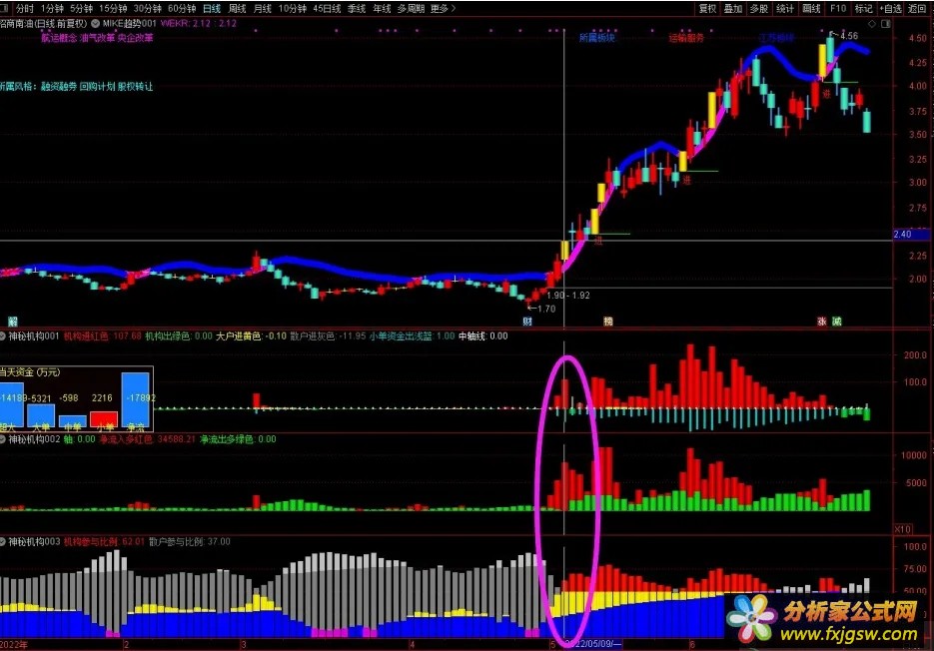The width and height of the screenshot is (934, 651).
Task: Click the 统计 statistics button
Action: pyautogui.click(x=785, y=8)
